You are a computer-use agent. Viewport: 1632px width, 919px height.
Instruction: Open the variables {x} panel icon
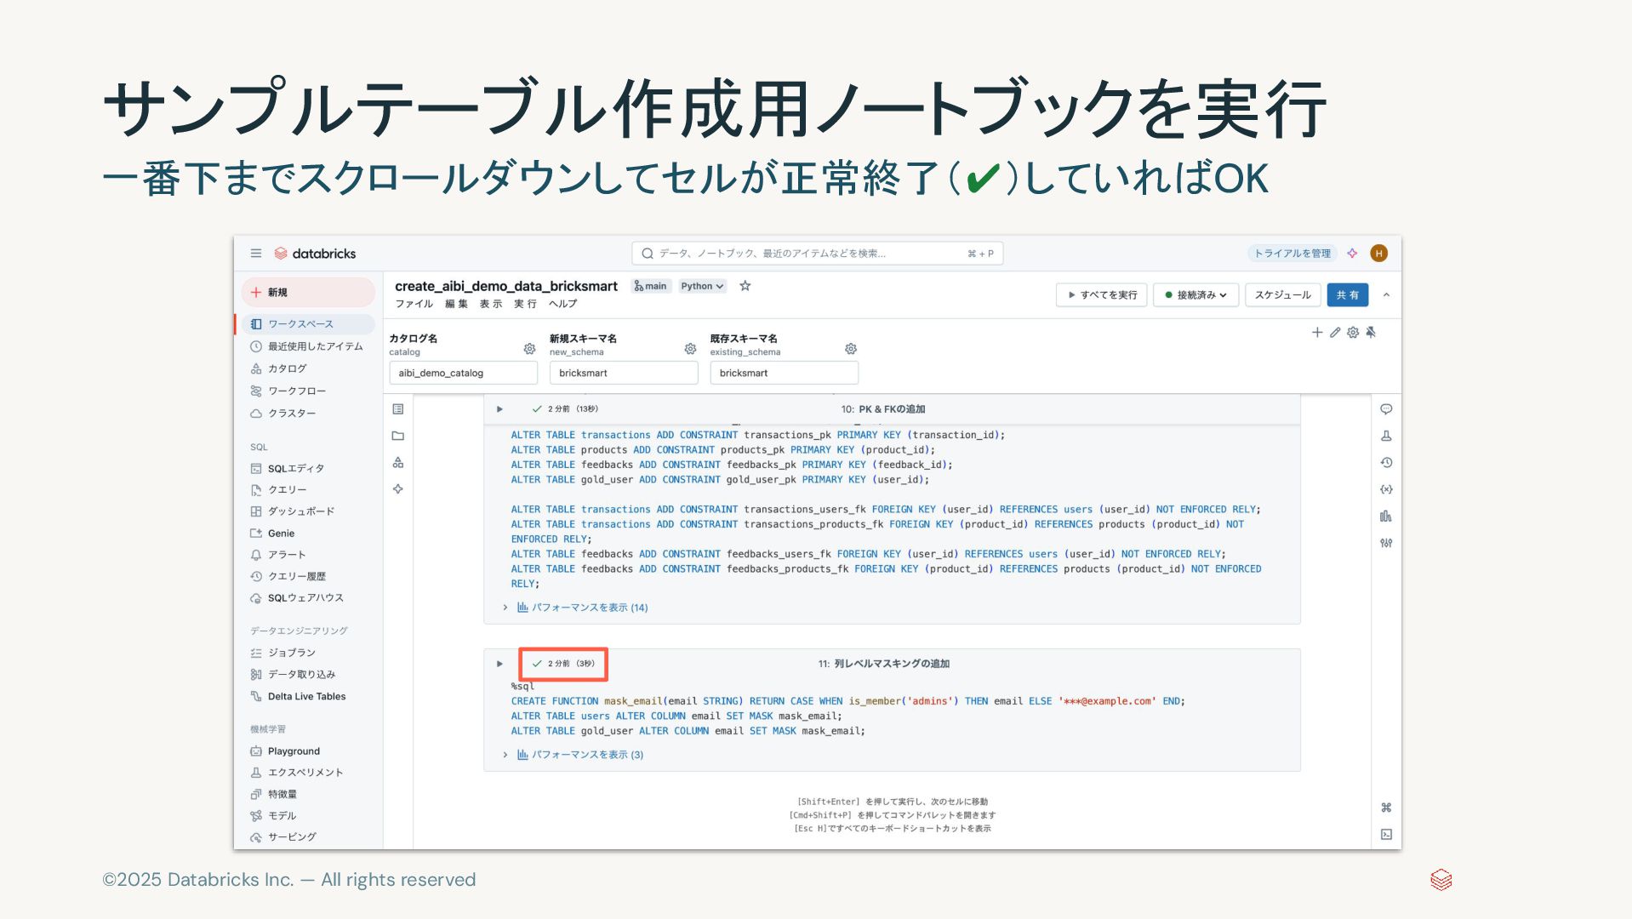[1386, 489]
